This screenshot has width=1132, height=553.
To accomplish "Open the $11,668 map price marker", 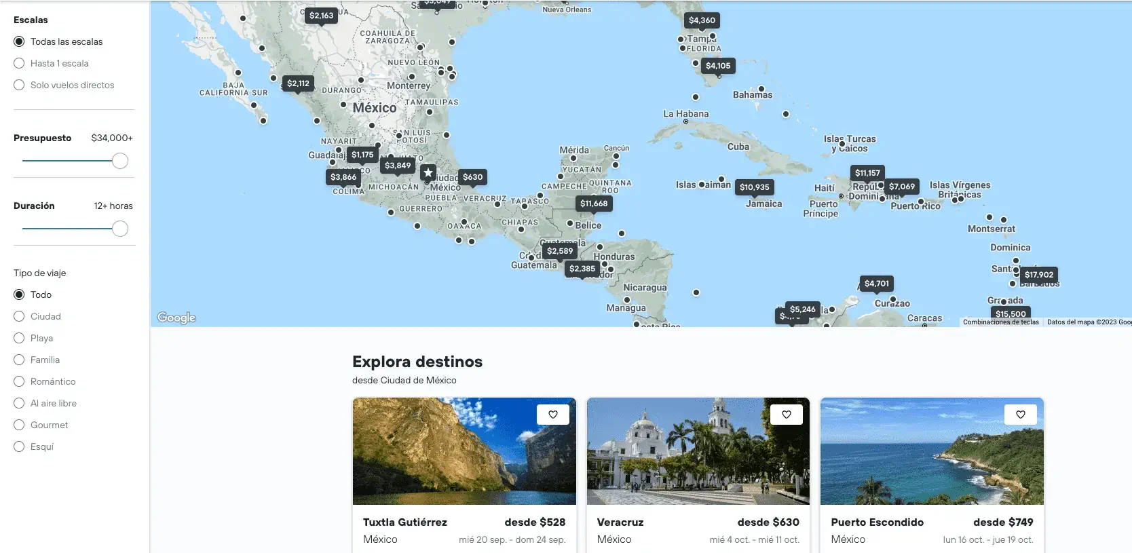I will pos(594,204).
